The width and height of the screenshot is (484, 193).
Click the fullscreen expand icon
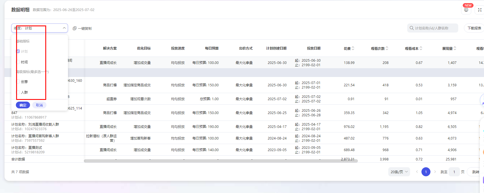(x=480, y=10)
